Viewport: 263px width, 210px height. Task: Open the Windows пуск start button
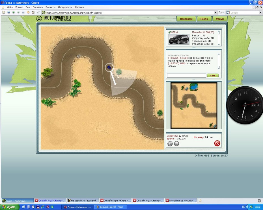[10, 207]
